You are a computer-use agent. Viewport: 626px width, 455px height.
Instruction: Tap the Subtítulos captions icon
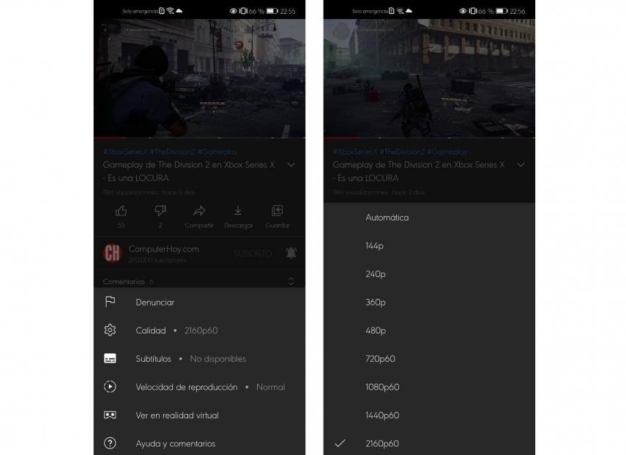tap(110, 358)
